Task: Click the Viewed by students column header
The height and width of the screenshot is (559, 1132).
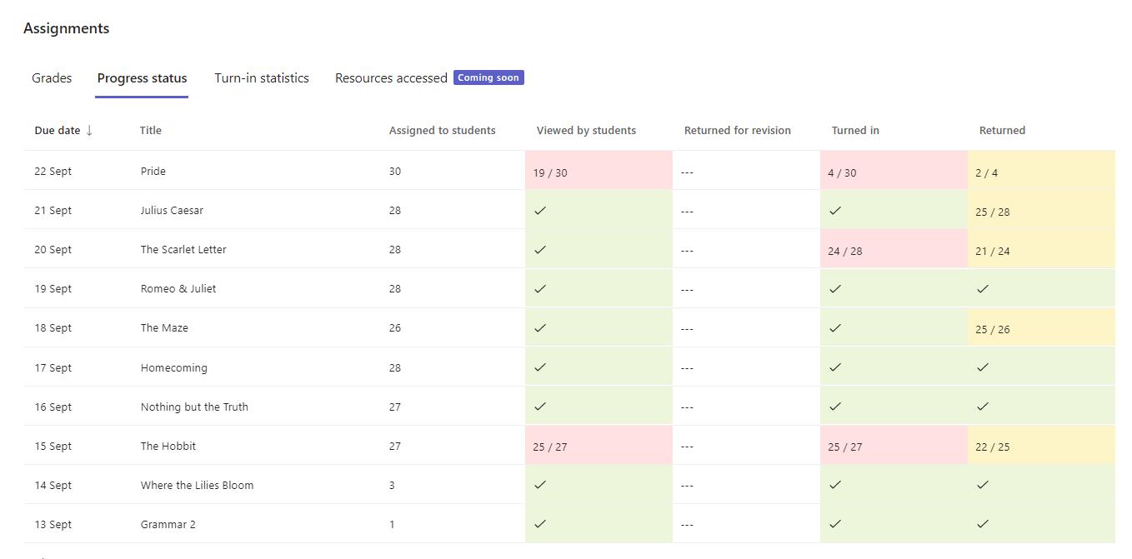Action: pos(586,131)
